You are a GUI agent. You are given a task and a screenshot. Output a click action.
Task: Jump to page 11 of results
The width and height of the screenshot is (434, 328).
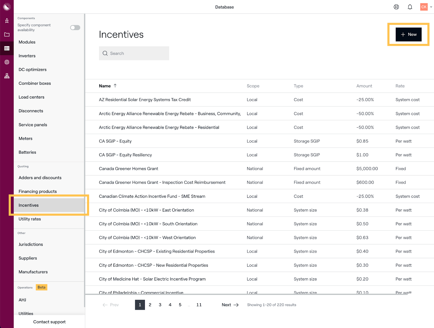199,305
